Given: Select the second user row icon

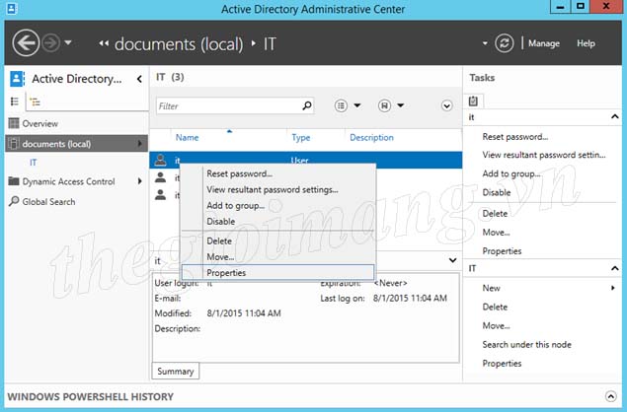Looking at the screenshot, I should click(x=160, y=176).
